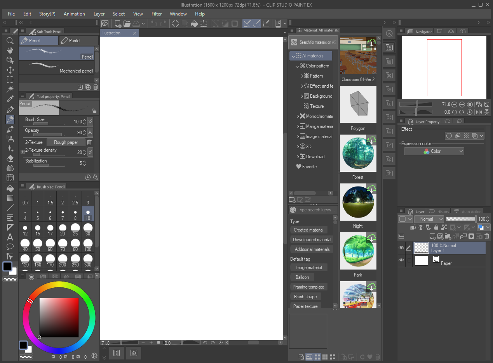Hide Layer 1 using eye icon
This screenshot has height=363, width=493.
click(401, 248)
